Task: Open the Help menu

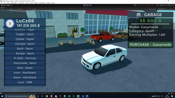Action: pyautogui.click(x=53, y=3)
